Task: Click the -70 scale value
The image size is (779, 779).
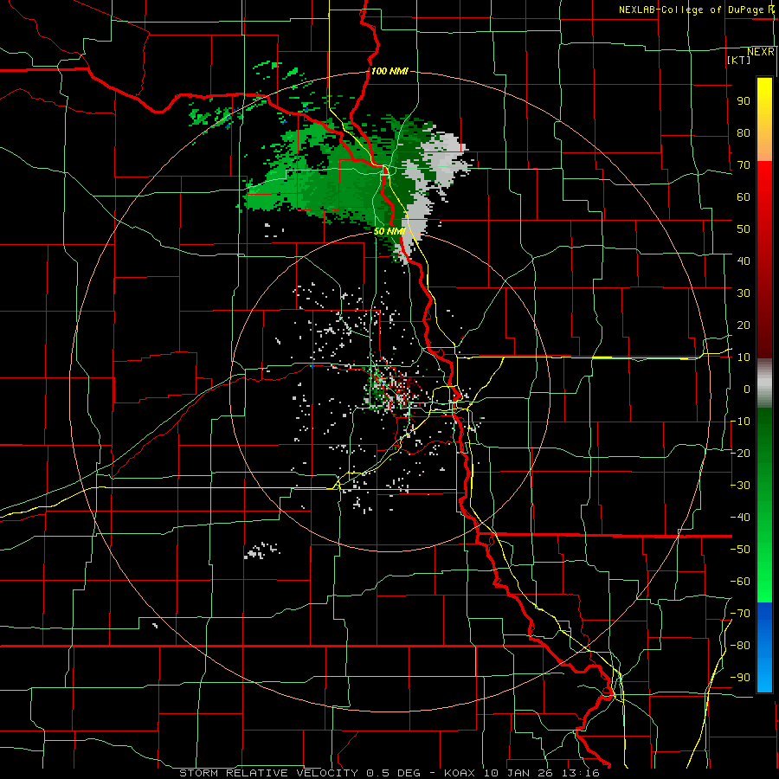Action: pyautogui.click(x=740, y=613)
